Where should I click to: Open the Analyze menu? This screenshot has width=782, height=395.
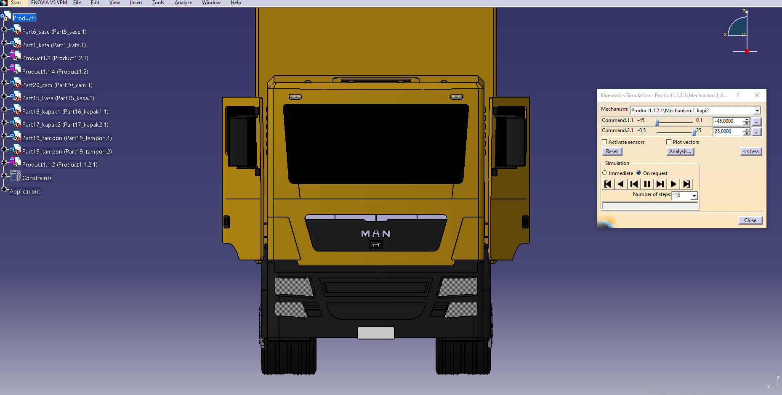183,3
